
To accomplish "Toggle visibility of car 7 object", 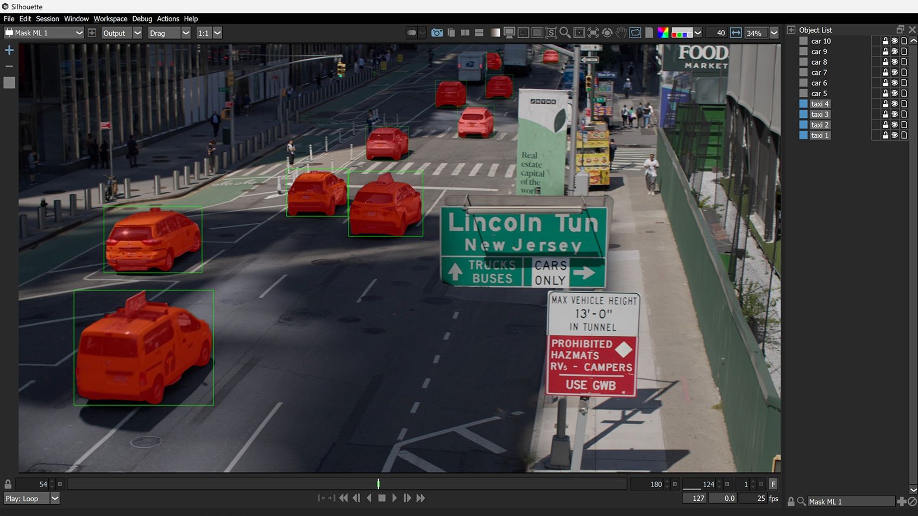I will (x=894, y=72).
